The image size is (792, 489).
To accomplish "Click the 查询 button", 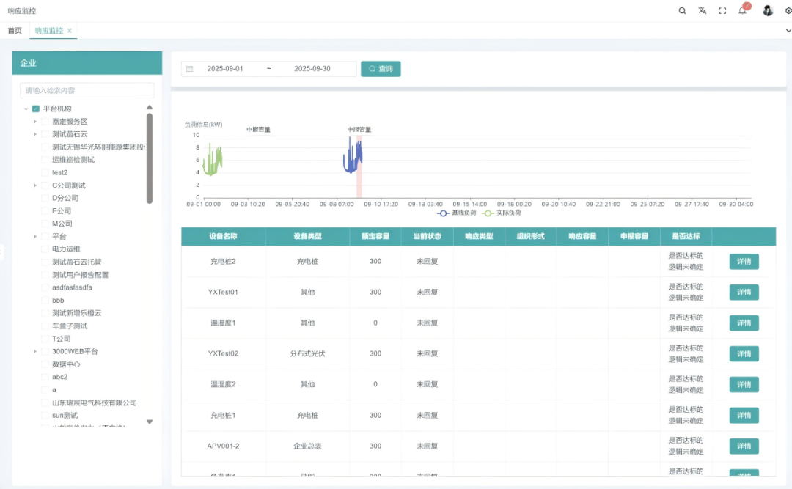I will point(381,69).
